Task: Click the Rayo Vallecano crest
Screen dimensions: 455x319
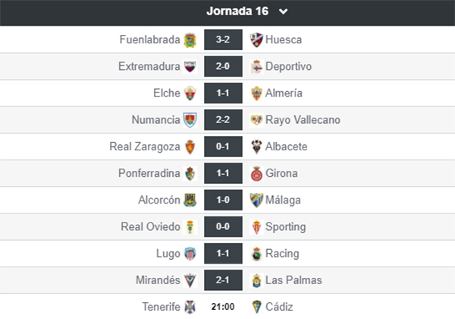Action: coord(256,120)
